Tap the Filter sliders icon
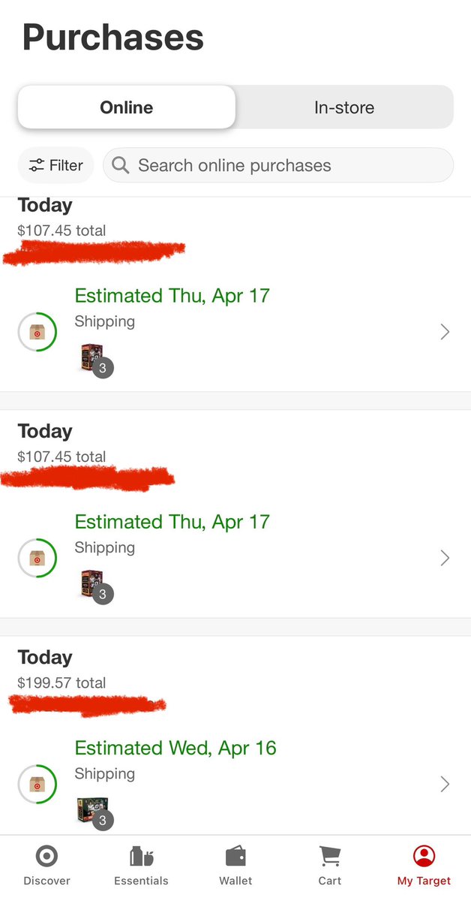The image size is (471, 901). tap(37, 166)
